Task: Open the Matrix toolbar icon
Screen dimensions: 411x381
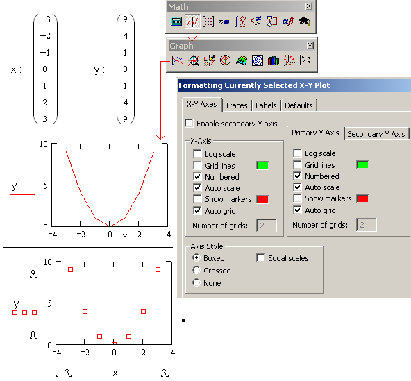Action: (x=208, y=22)
